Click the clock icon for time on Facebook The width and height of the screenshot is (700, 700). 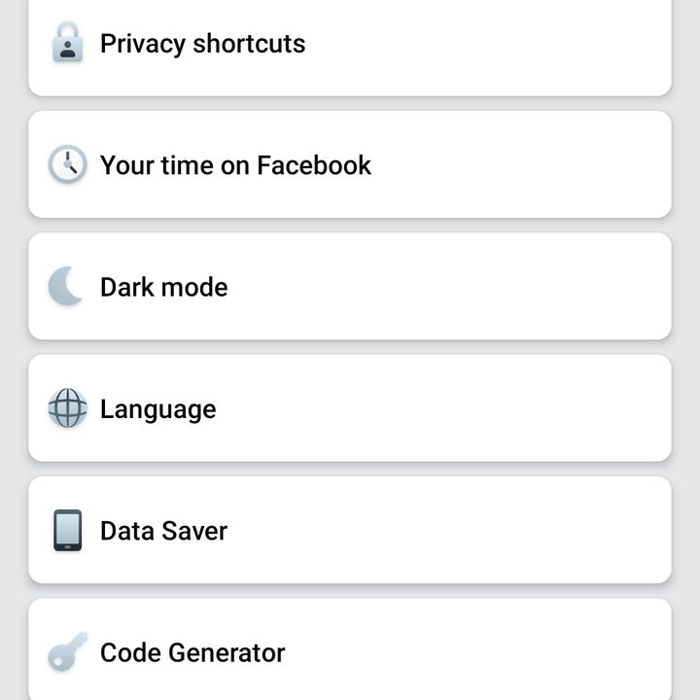click(67, 164)
